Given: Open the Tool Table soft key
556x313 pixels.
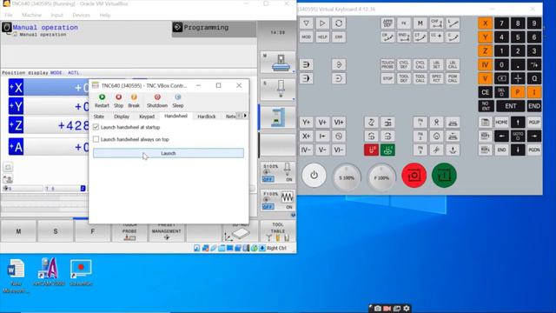Looking at the screenshot, I should point(278,231).
